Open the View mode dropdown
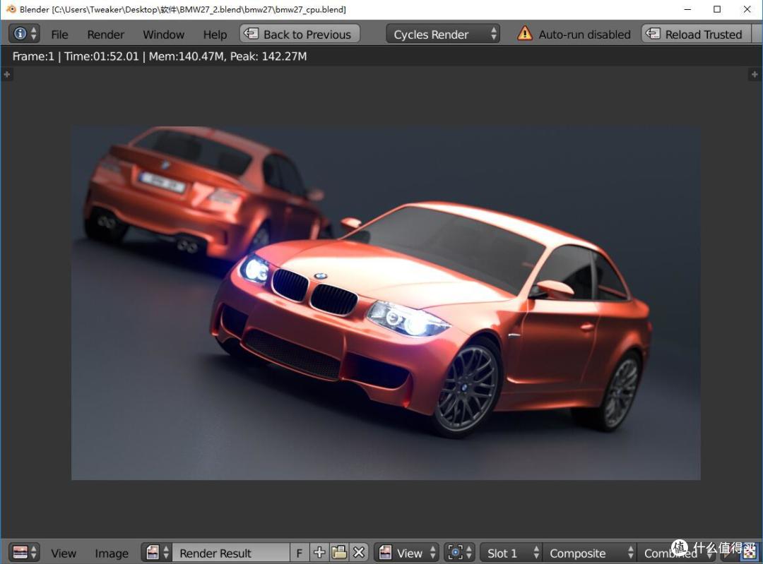Viewport: 763px width, 564px height. pos(407,553)
